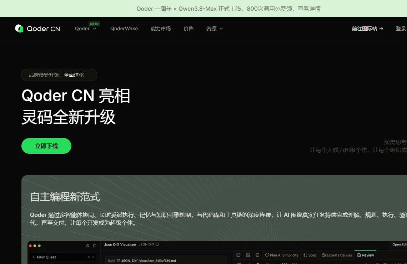
Task: Click the red close dot in preview window
Action: [x=30, y=245]
